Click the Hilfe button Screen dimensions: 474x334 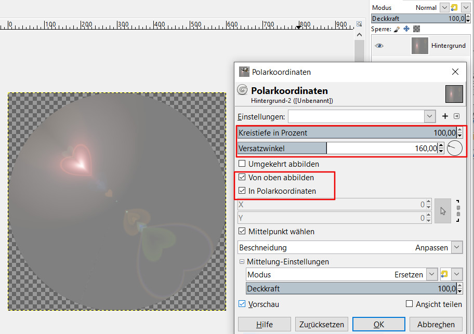pyautogui.click(x=264, y=324)
